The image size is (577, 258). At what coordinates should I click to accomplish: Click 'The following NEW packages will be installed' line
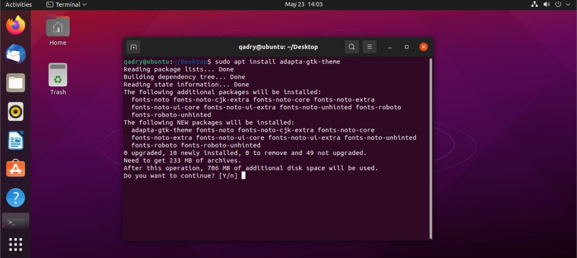pos(209,123)
